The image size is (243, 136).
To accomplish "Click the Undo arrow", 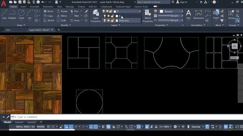I will 43,2.
